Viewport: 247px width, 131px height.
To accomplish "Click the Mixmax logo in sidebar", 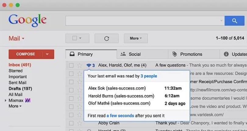I will (28, 100).
